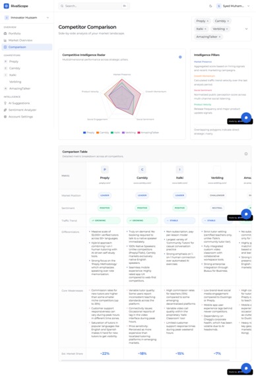Click Cambly's ~18% market share value
The height and width of the screenshot is (378, 256).
(x=142, y=354)
